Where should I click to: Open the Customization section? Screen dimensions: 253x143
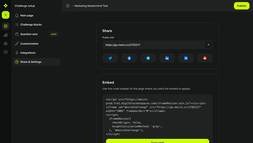tap(37, 44)
